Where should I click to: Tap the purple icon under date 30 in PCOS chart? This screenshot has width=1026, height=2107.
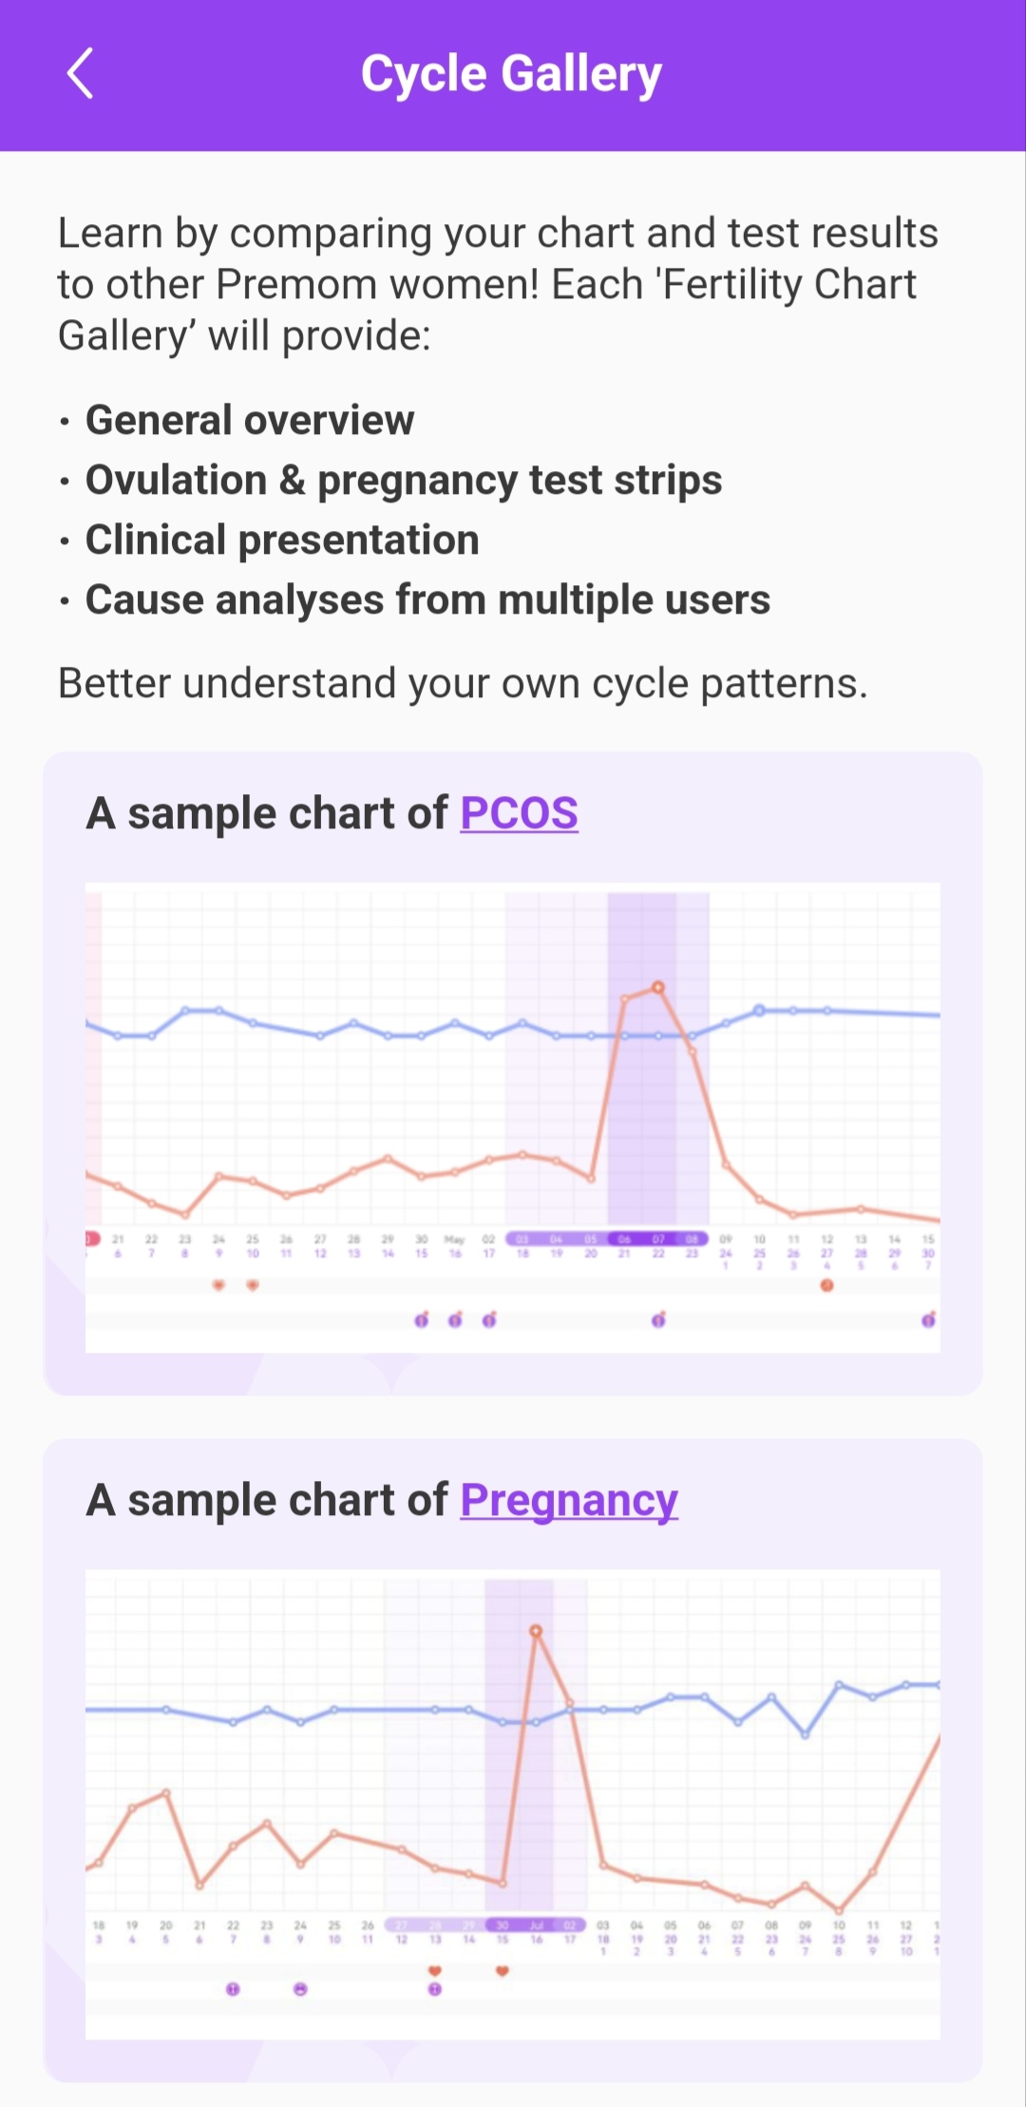click(x=422, y=1319)
